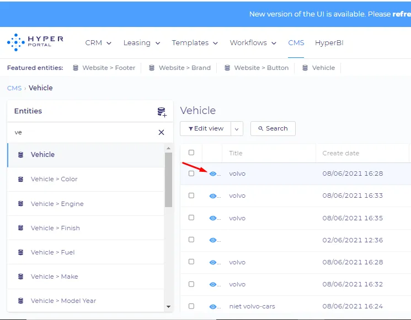Click database icon for Vehicle > Model Year
The image size is (411, 320).
tap(20, 301)
